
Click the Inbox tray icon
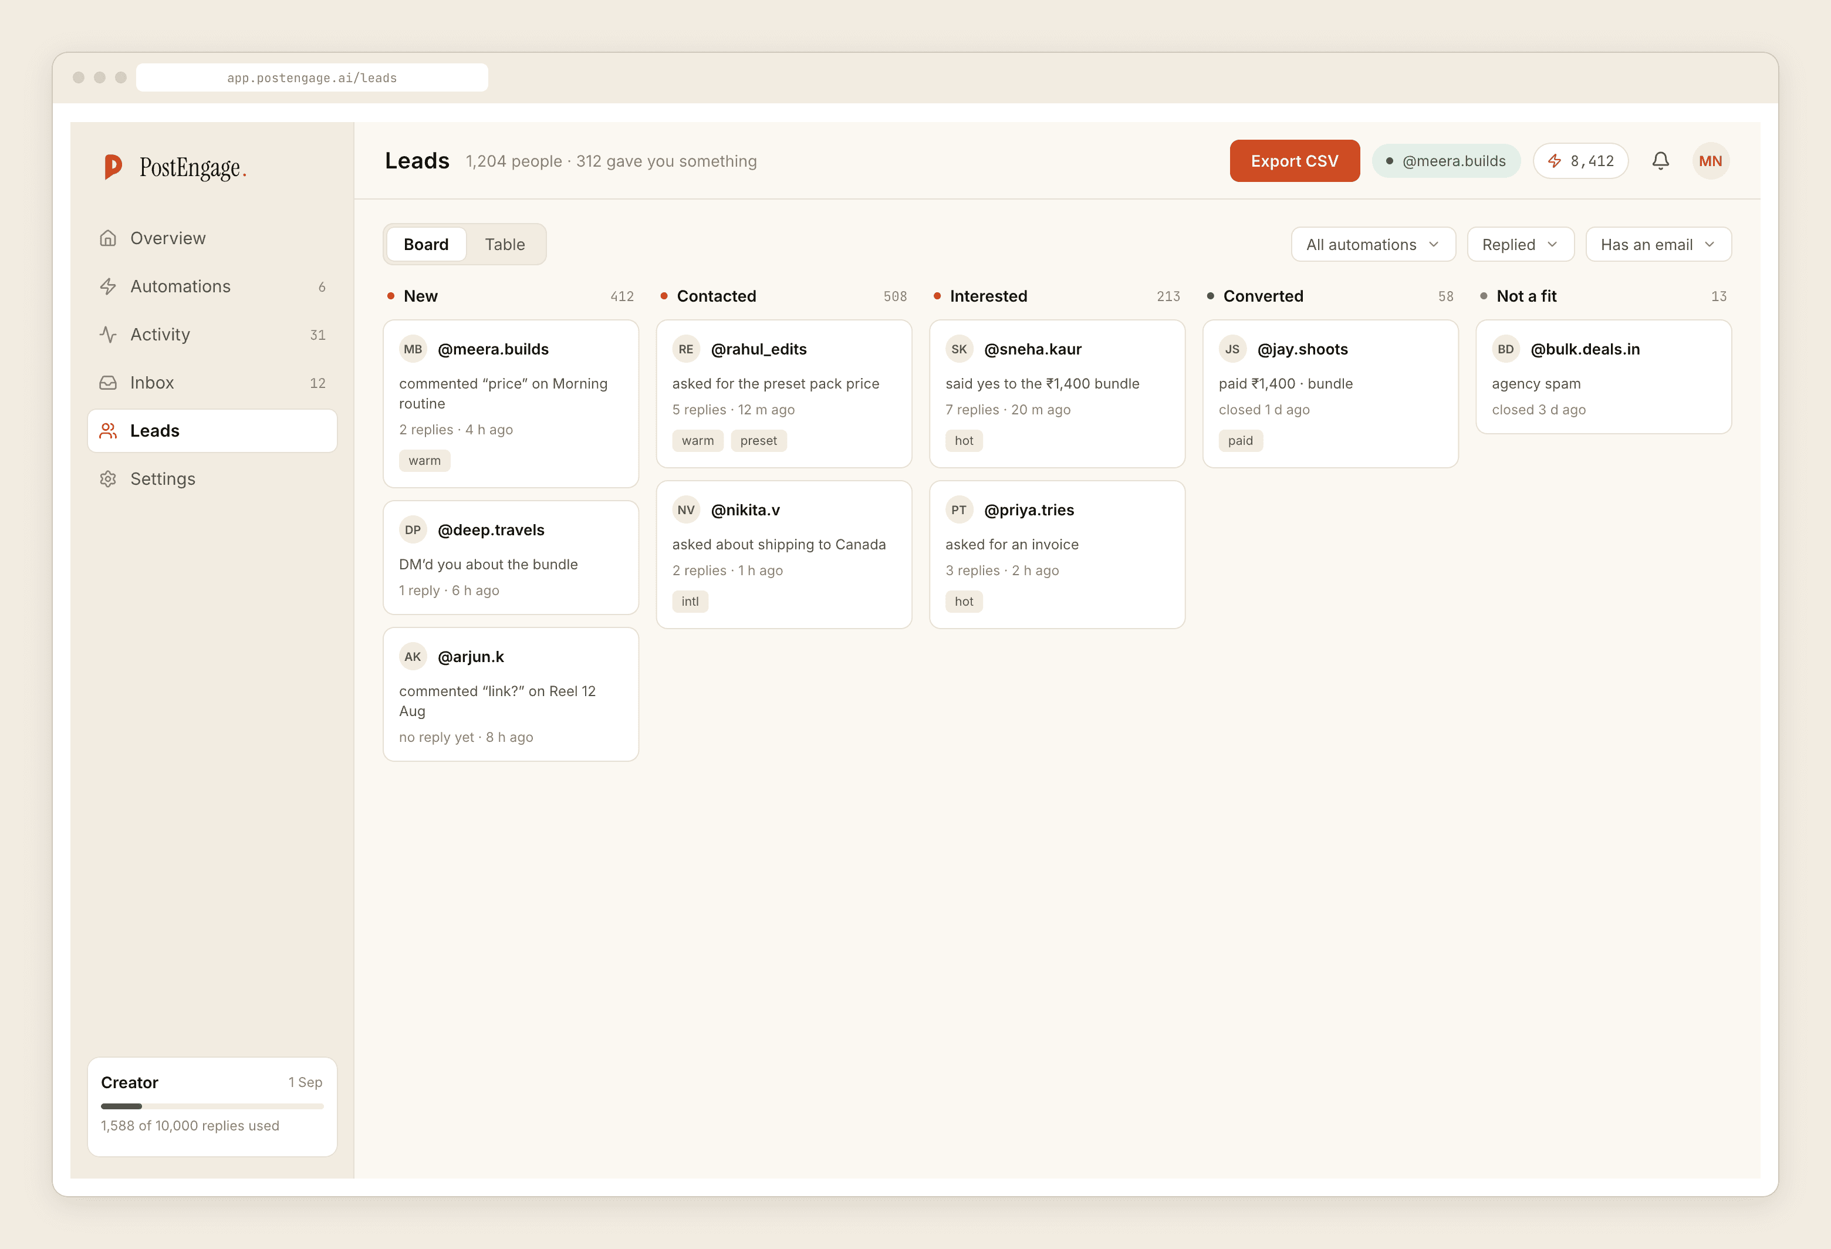pyautogui.click(x=108, y=382)
